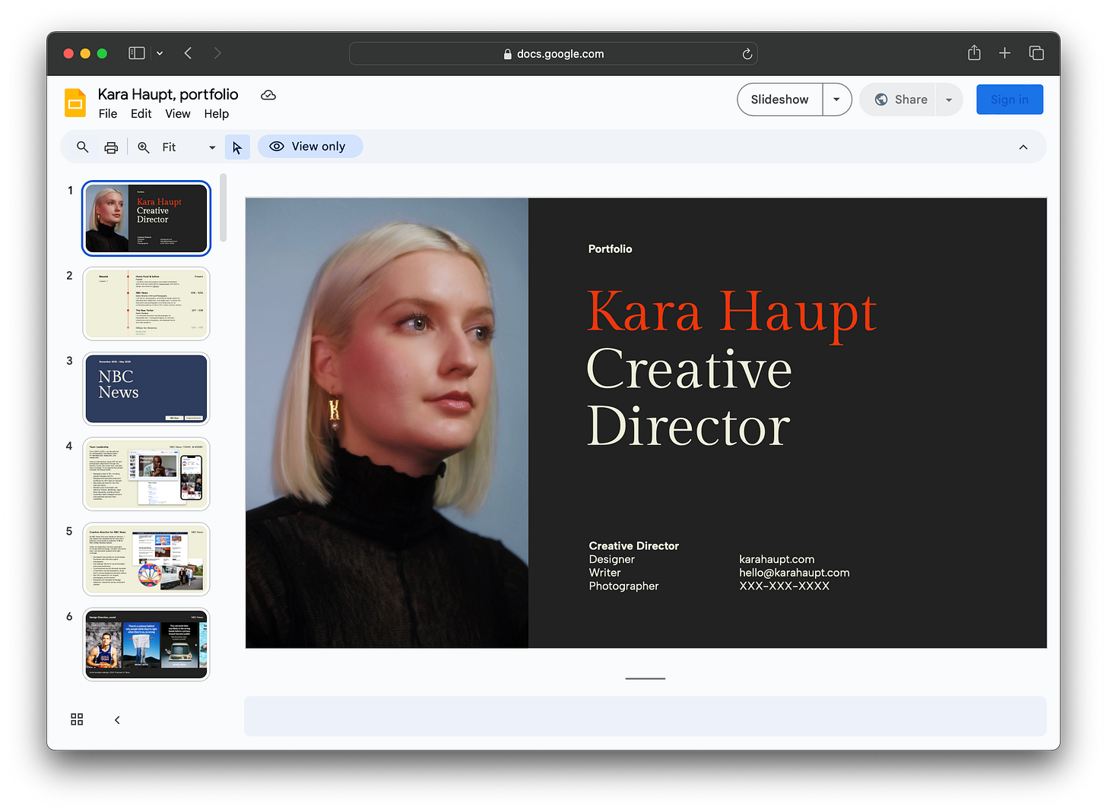The height and width of the screenshot is (812, 1107).
Task: Click the zoom magnifier icon
Action: 144,147
